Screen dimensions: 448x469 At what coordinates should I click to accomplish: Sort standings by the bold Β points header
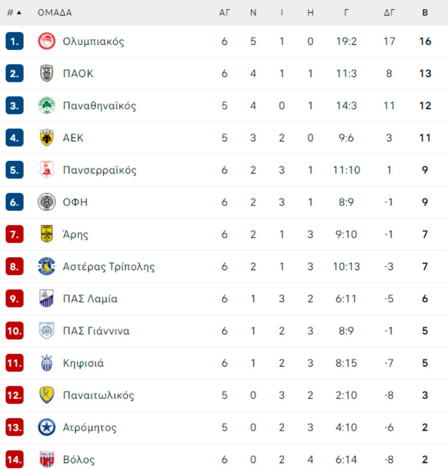(x=425, y=13)
